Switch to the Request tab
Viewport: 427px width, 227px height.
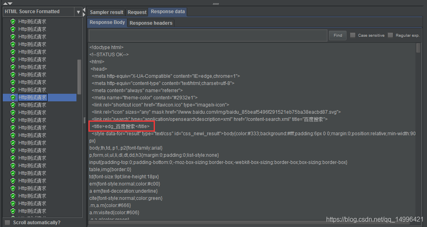(x=137, y=12)
